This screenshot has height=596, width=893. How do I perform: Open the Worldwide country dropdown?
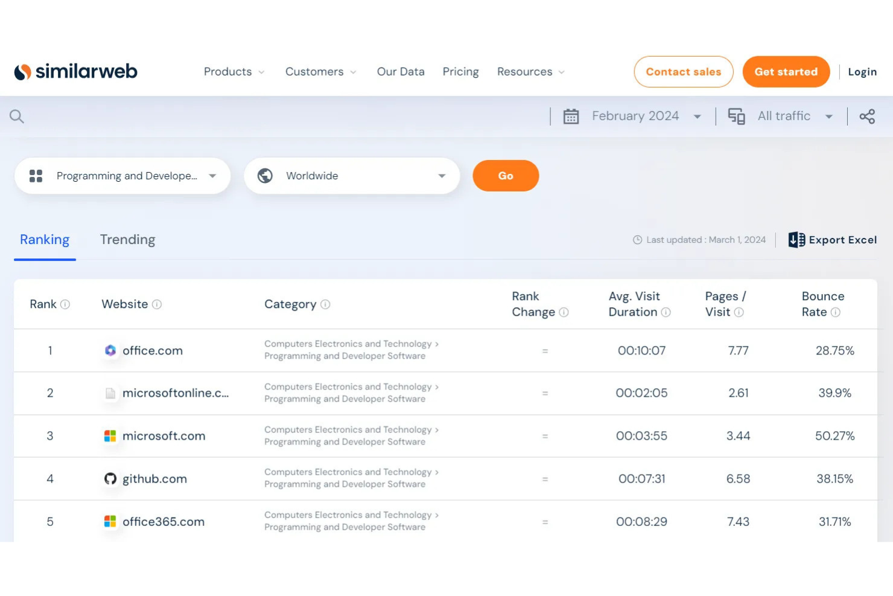pyautogui.click(x=352, y=176)
